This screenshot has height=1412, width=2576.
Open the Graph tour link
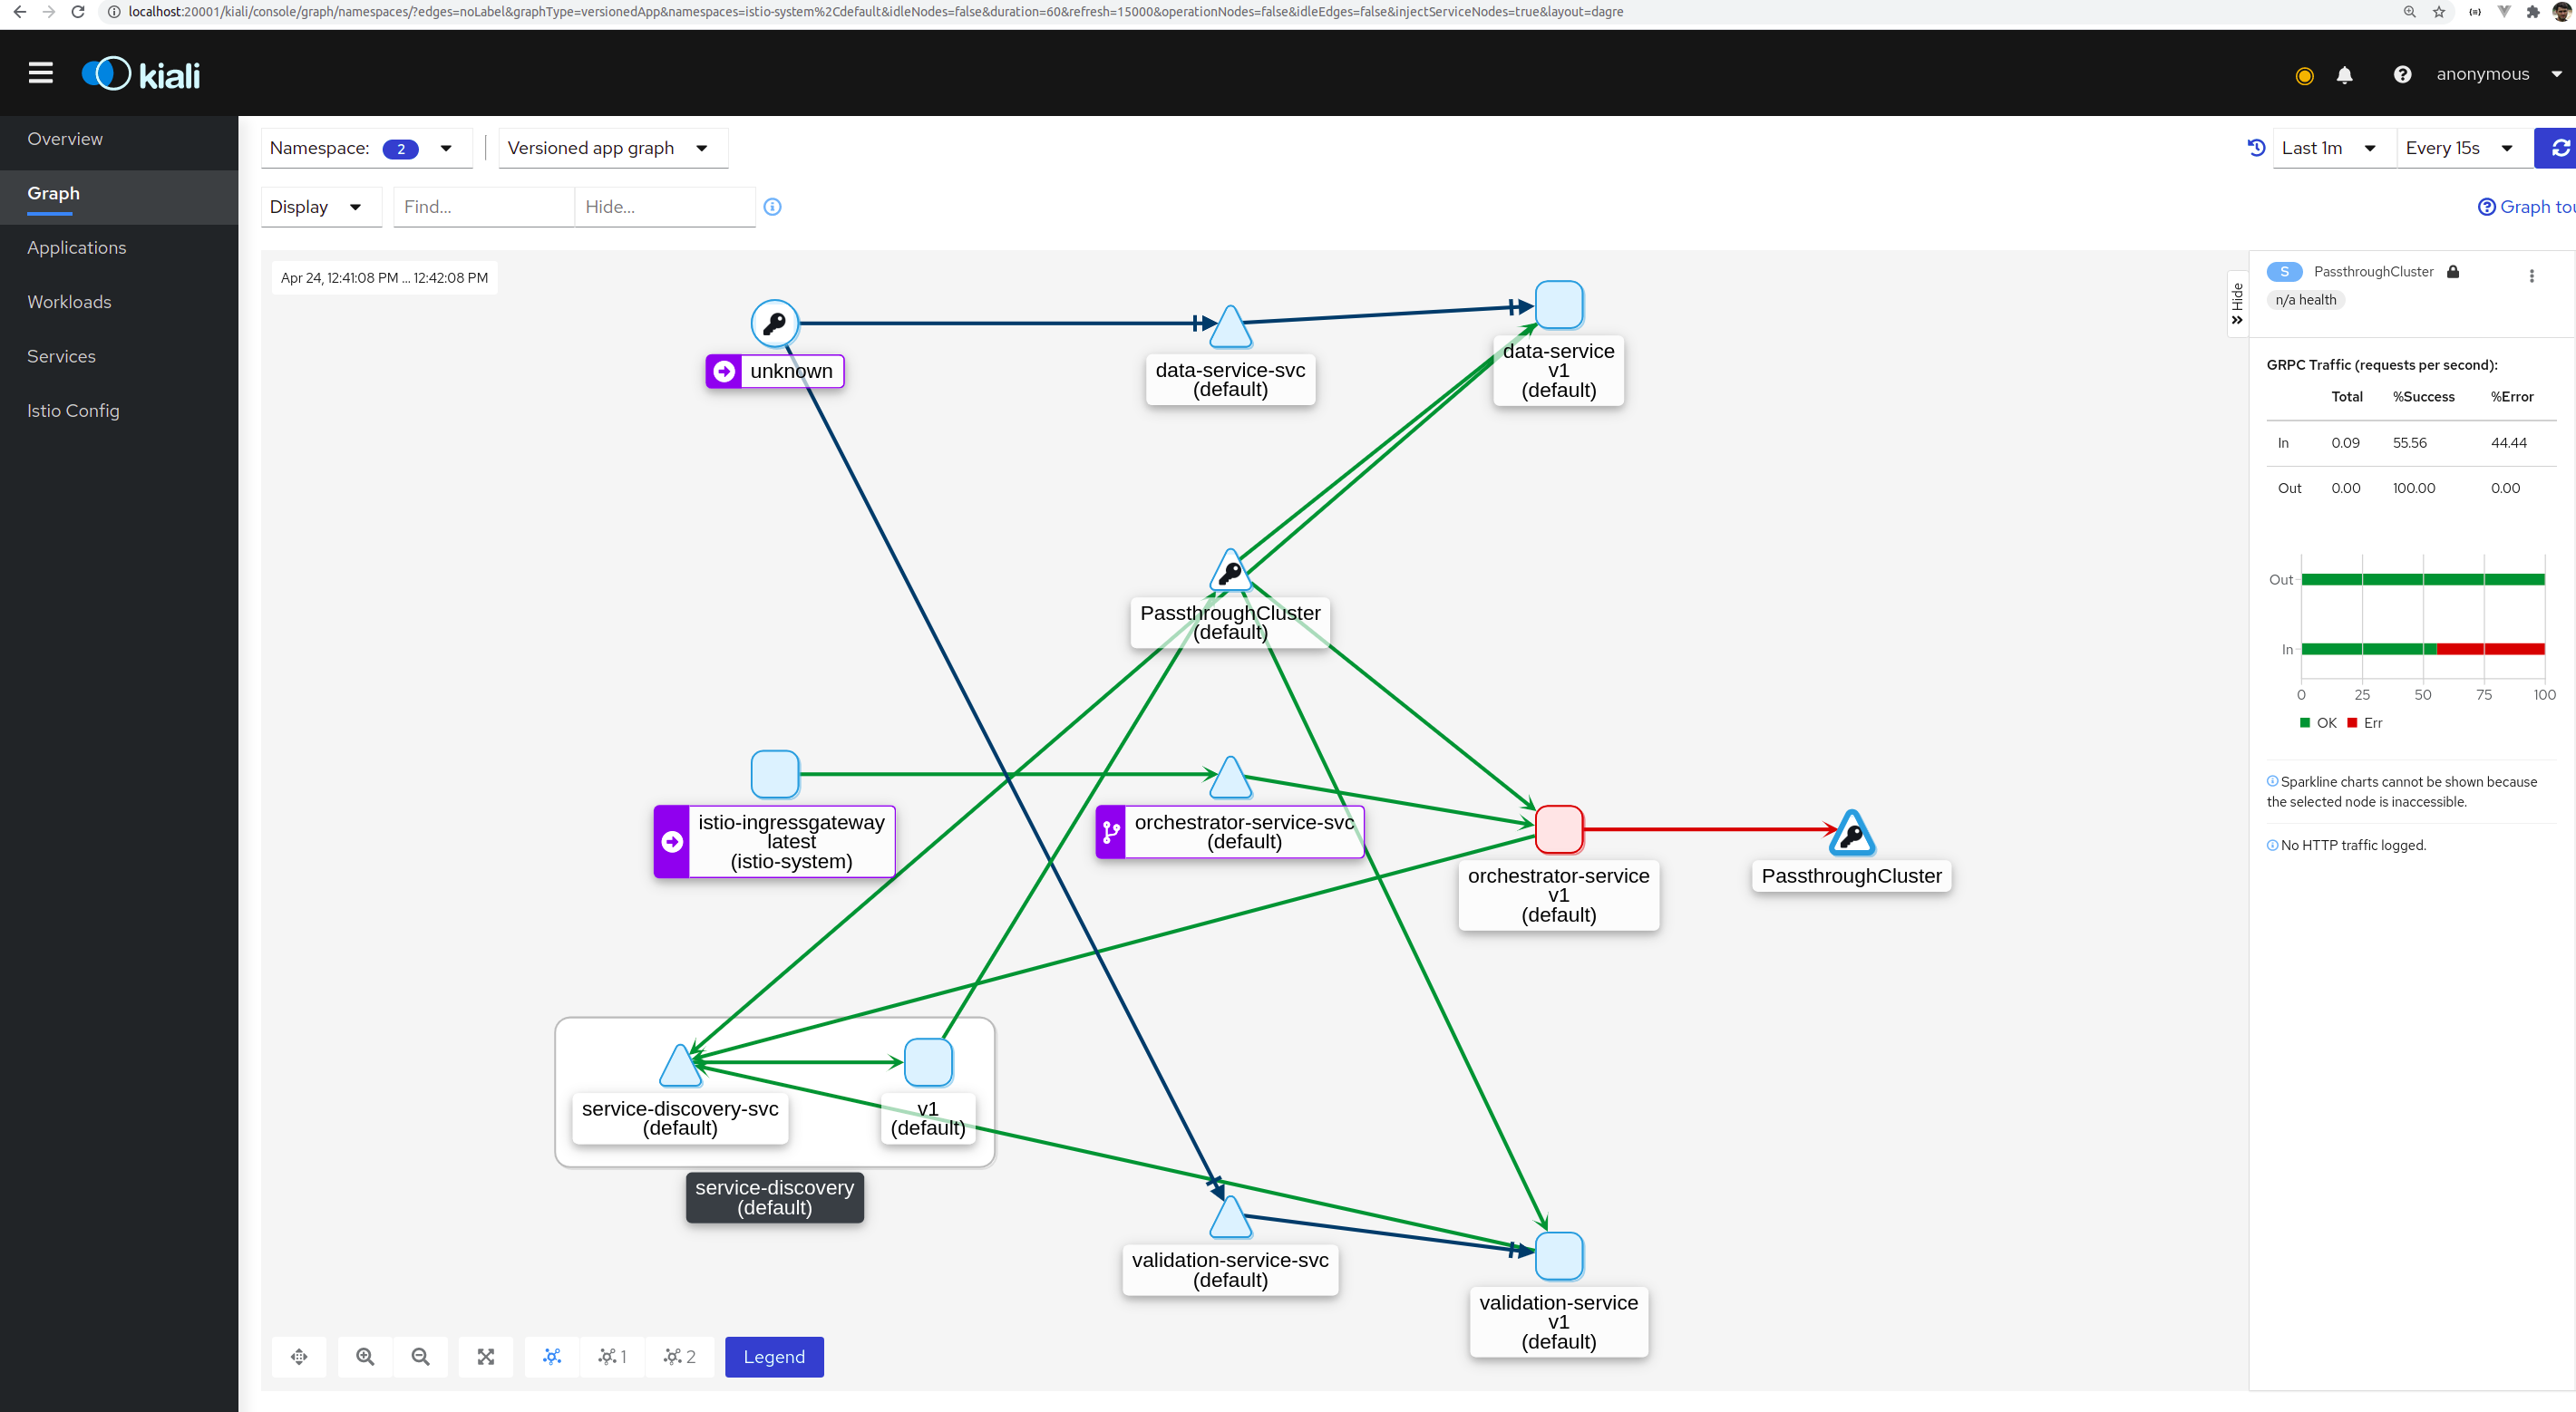[x=2526, y=207]
